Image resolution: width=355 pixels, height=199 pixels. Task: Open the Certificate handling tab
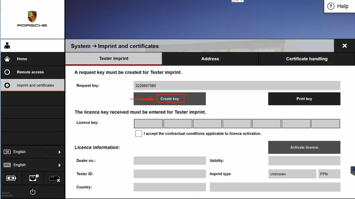click(306, 59)
